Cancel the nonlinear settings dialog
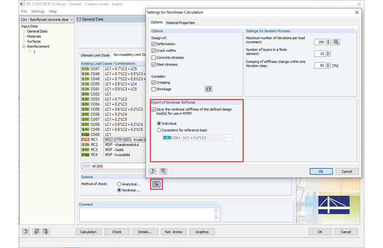 pos(347,171)
